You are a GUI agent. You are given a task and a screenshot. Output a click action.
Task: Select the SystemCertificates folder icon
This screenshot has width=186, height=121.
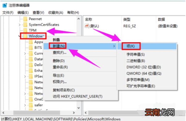(25, 25)
